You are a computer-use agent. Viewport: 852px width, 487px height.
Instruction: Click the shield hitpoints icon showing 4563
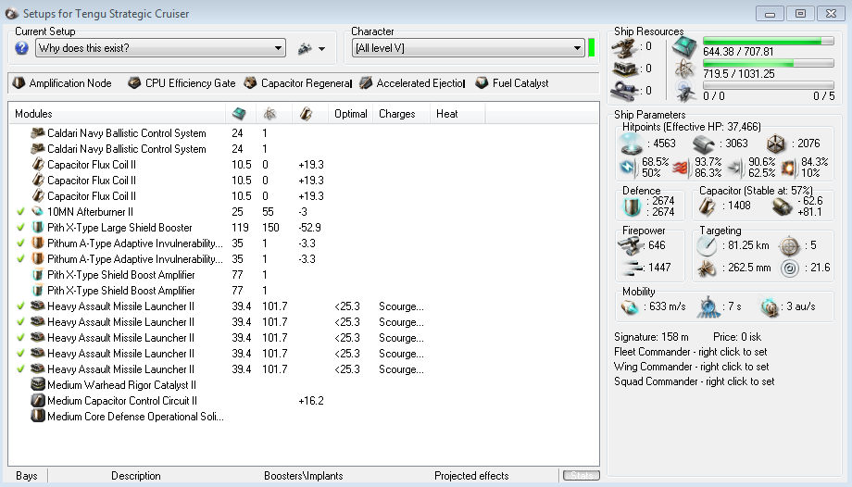[x=633, y=144]
